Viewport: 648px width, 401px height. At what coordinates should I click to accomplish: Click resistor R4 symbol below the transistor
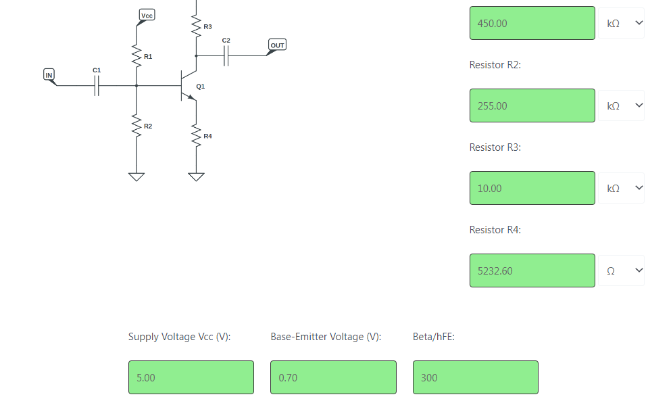197,136
